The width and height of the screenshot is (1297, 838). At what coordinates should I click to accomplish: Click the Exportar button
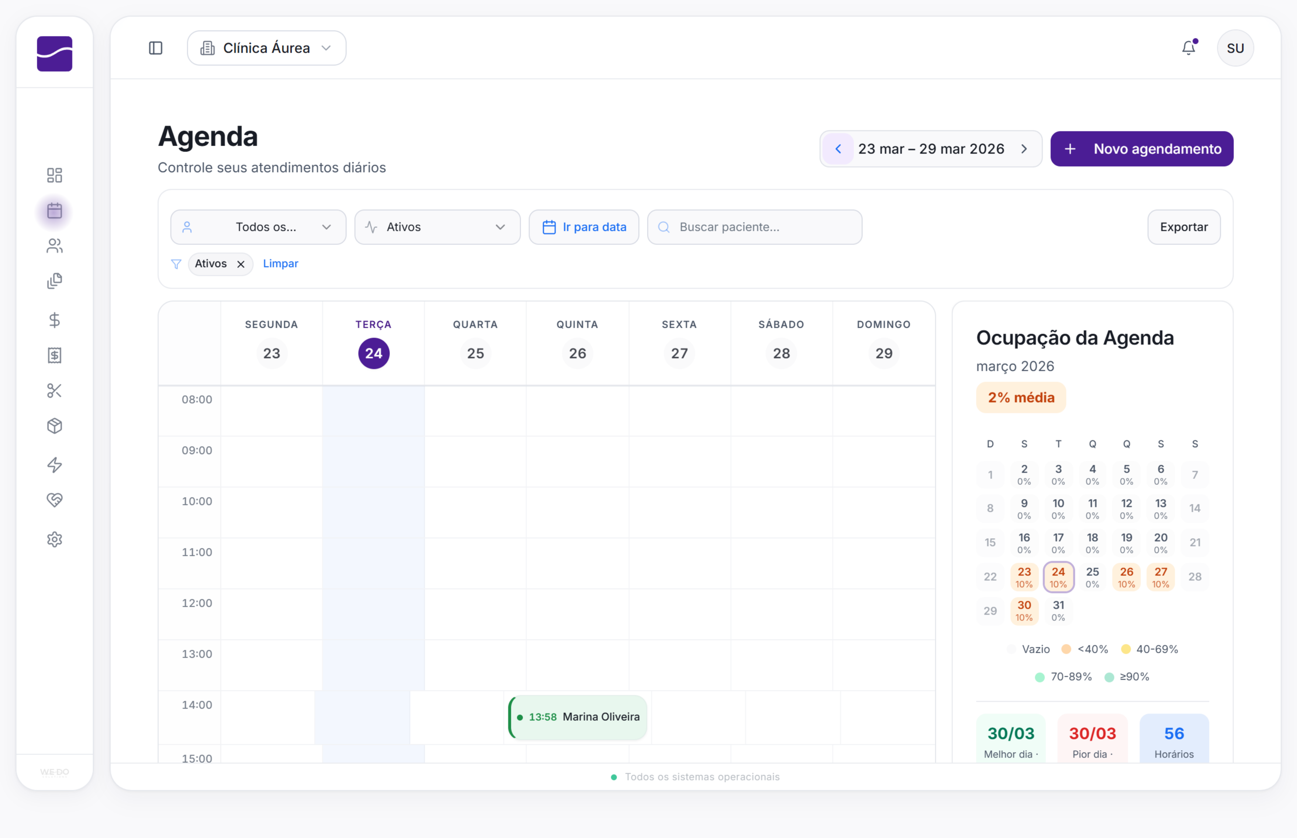click(x=1184, y=227)
